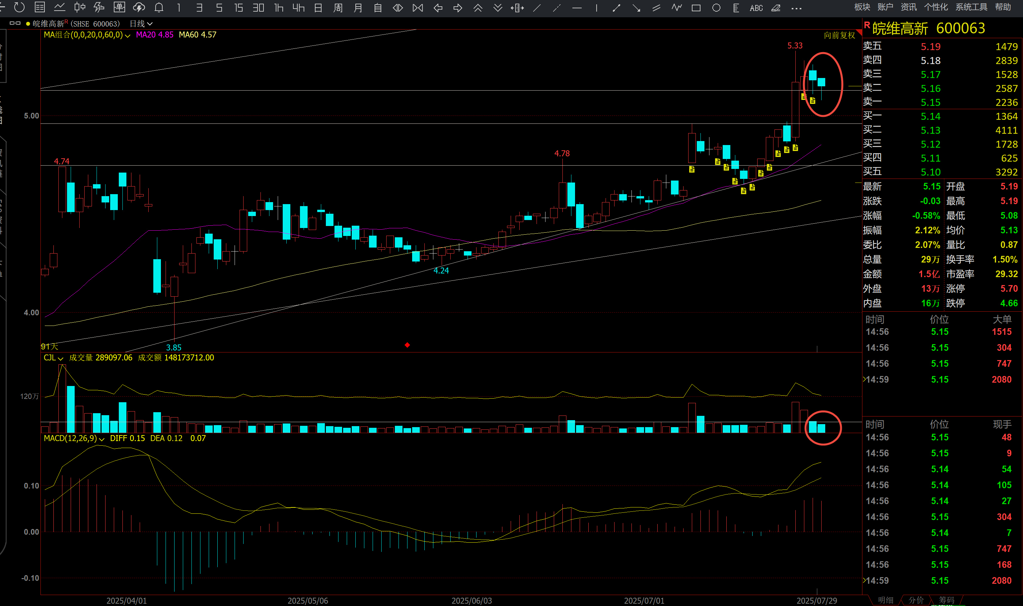Screen dimensions: 1023x606
Task: Select the 5-minute period button
Action: coord(219,7)
